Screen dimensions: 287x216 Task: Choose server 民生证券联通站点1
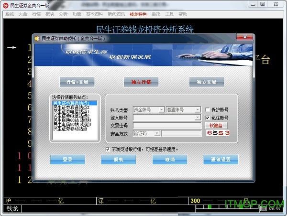pos(75,103)
